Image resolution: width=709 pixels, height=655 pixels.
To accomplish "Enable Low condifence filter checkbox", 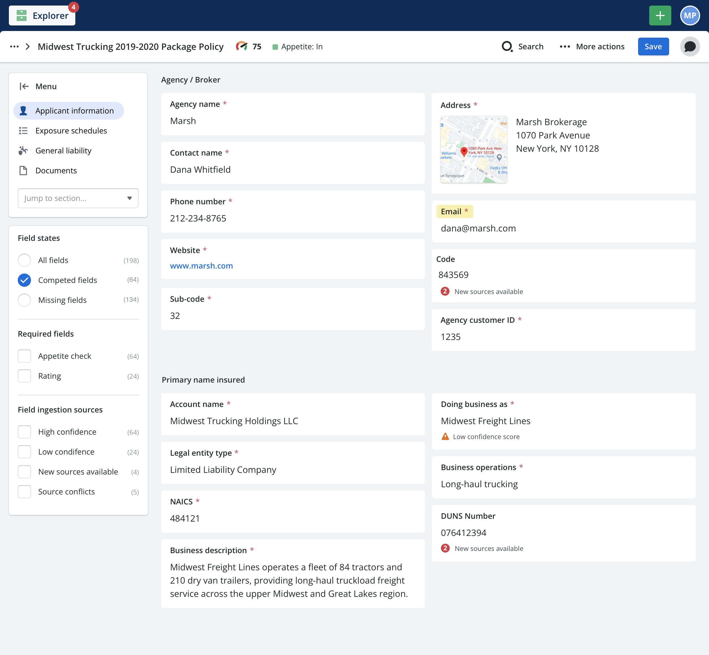I will (x=24, y=452).
